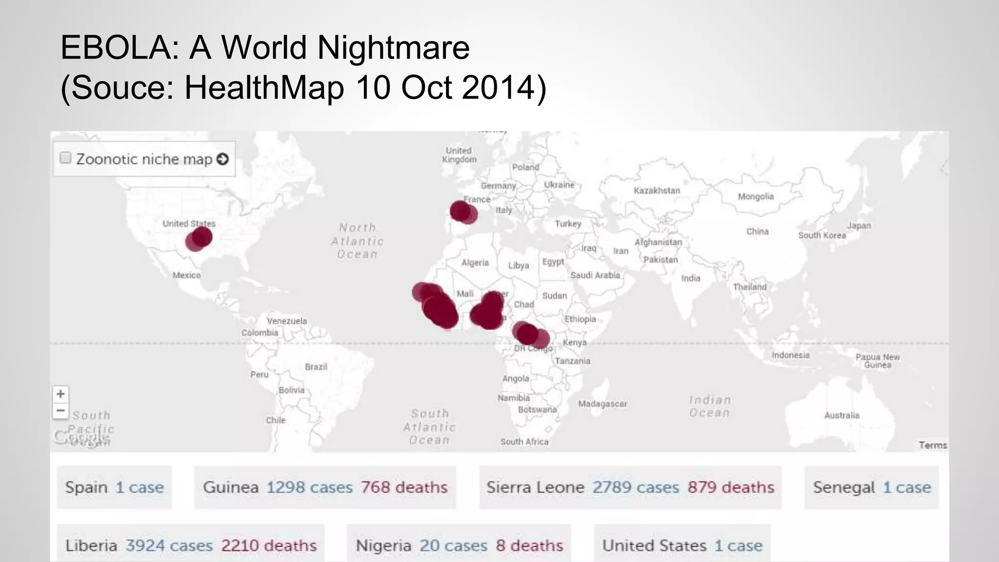The height and width of the screenshot is (562, 999).
Task: Click the slide title EBOLA: A World Nightmare
Action: 265,48
